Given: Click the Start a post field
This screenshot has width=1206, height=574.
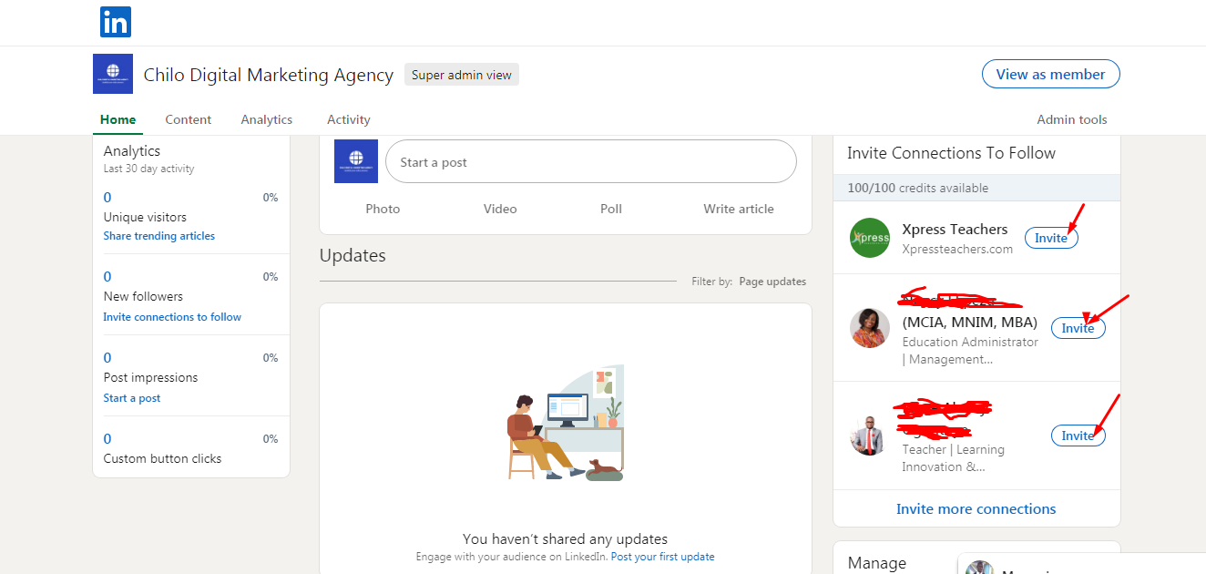Looking at the screenshot, I should 591,161.
